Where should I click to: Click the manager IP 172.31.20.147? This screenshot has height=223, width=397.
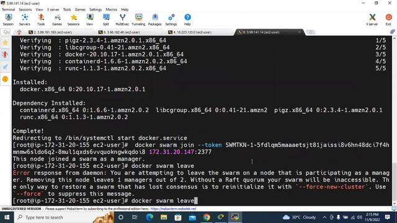coord(171,152)
